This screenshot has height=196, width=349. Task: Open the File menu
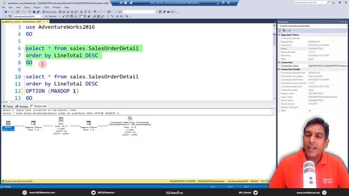[x=3, y=7]
